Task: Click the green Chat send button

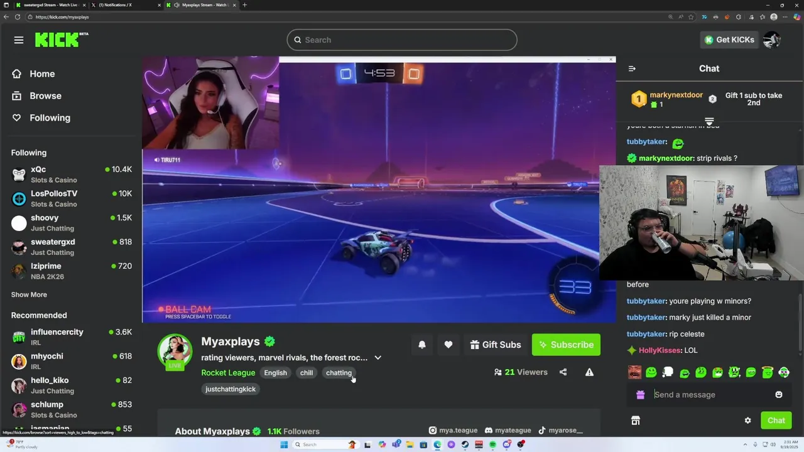Action: pyautogui.click(x=776, y=421)
